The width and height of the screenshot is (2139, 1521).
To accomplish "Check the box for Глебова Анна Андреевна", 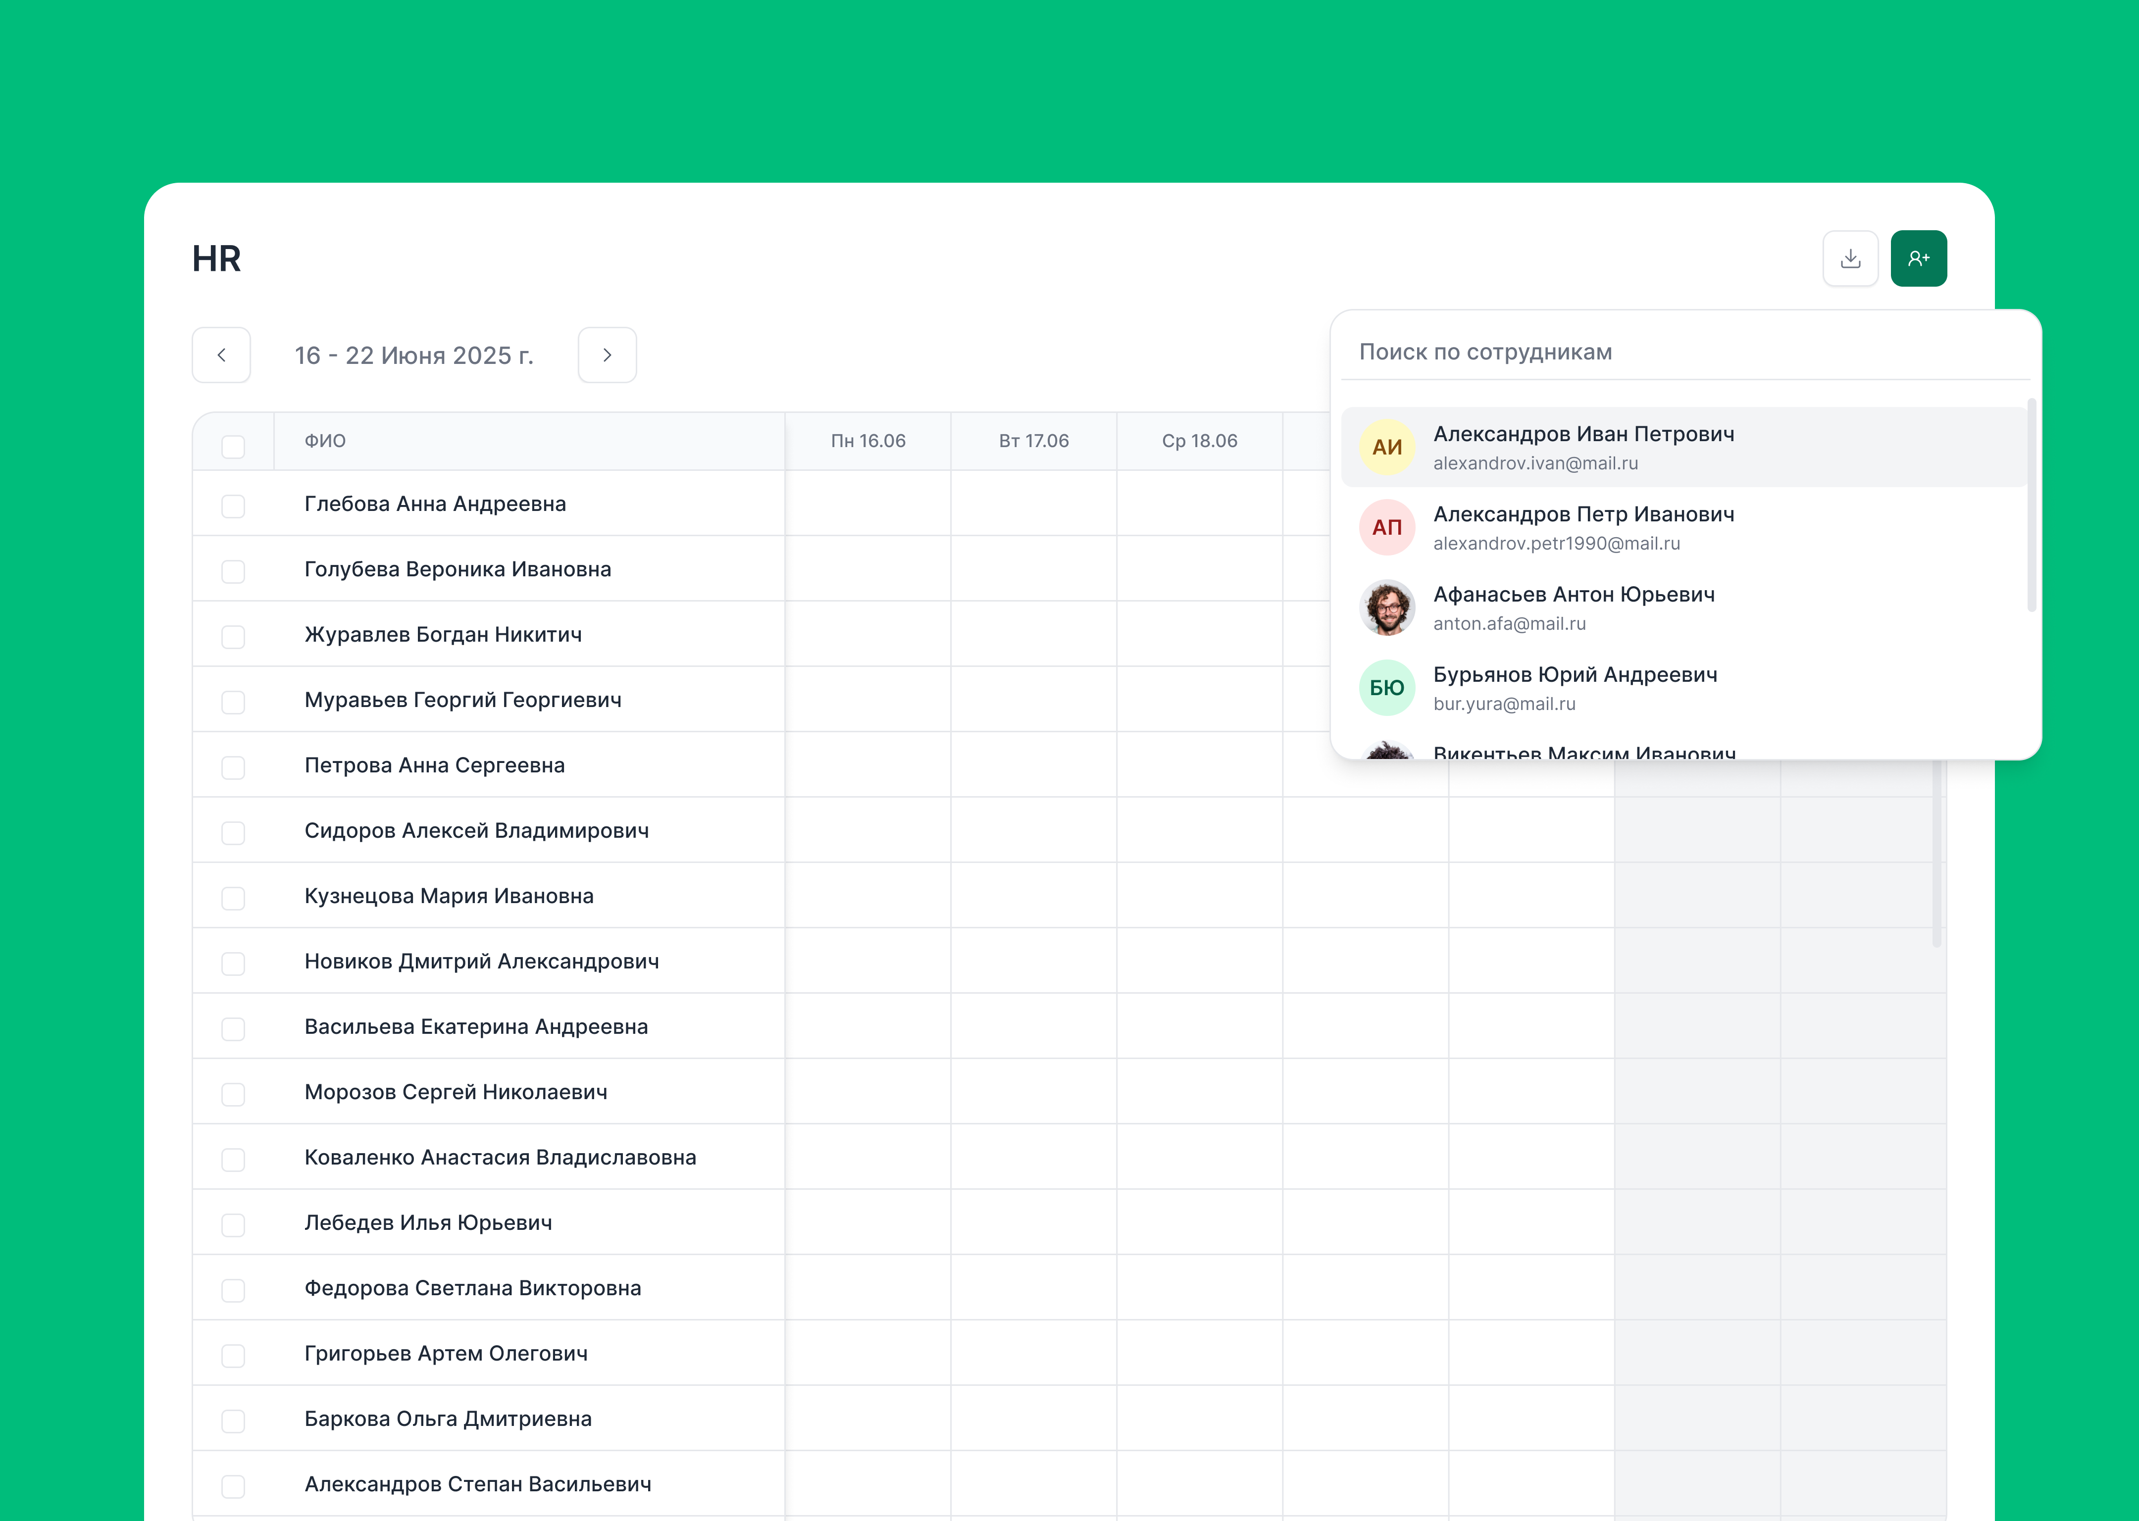I will pyautogui.click(x=233, y=506).
